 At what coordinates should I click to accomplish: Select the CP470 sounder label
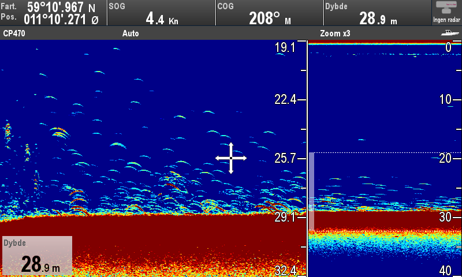[x=14, y=33]
